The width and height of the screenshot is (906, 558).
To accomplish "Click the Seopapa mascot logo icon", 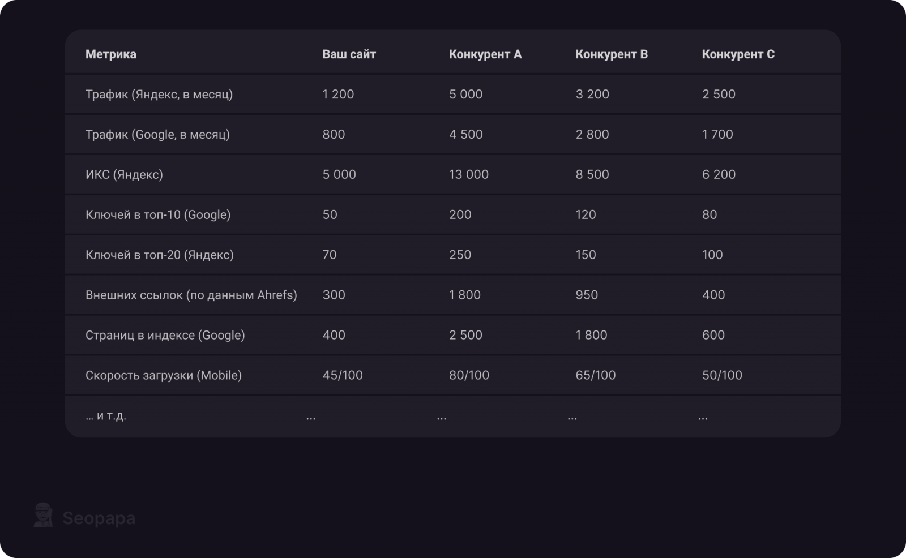I will tap(43, 516).
